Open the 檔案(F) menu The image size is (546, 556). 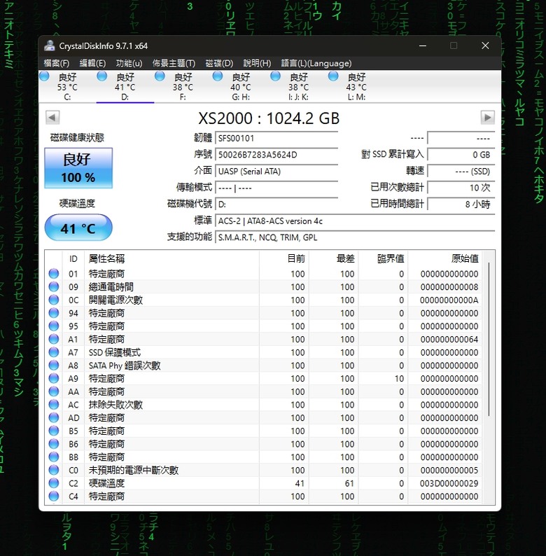click(57, 63)
